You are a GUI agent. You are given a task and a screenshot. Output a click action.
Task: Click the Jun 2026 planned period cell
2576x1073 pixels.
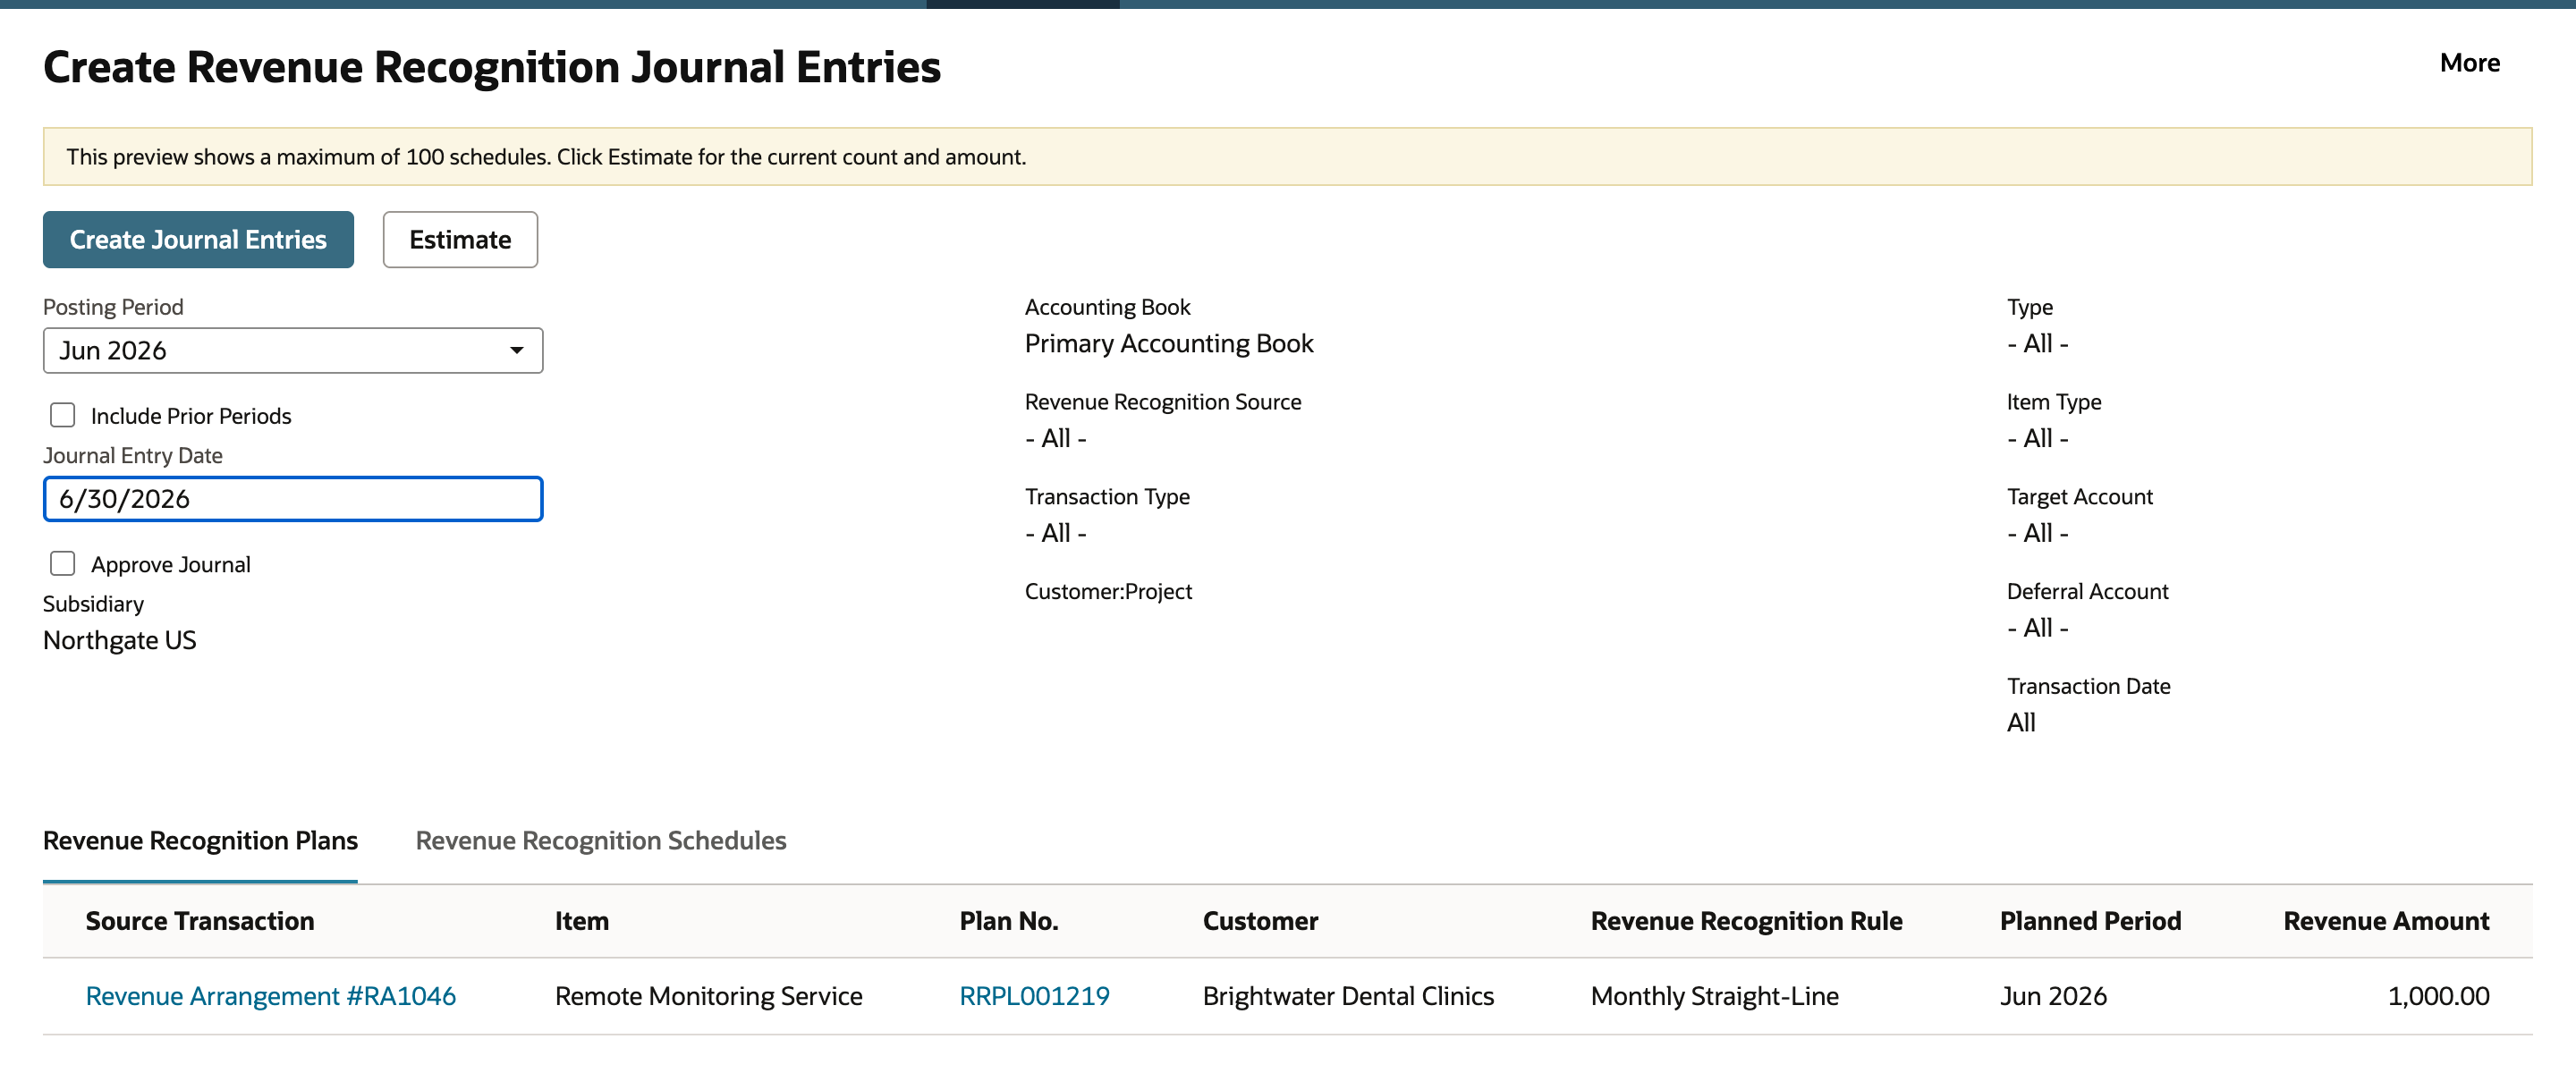pyautogui.click(x=2053, y=996)
